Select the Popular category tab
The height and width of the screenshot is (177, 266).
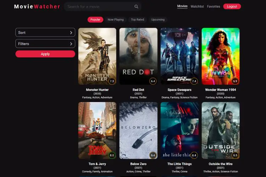pos(95,20)
